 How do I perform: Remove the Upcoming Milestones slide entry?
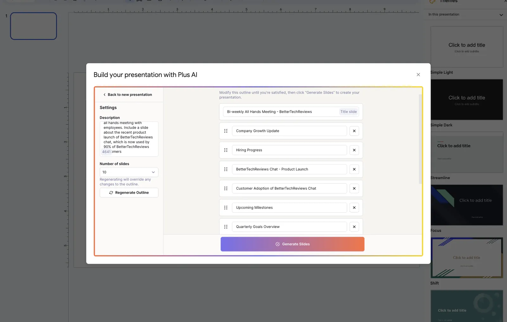tap(354, 208)
